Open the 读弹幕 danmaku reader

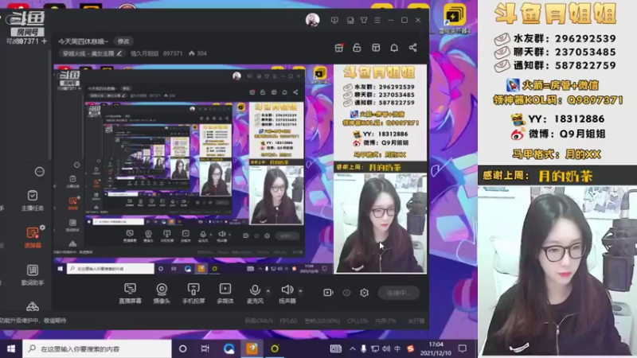tap(33, 237)
